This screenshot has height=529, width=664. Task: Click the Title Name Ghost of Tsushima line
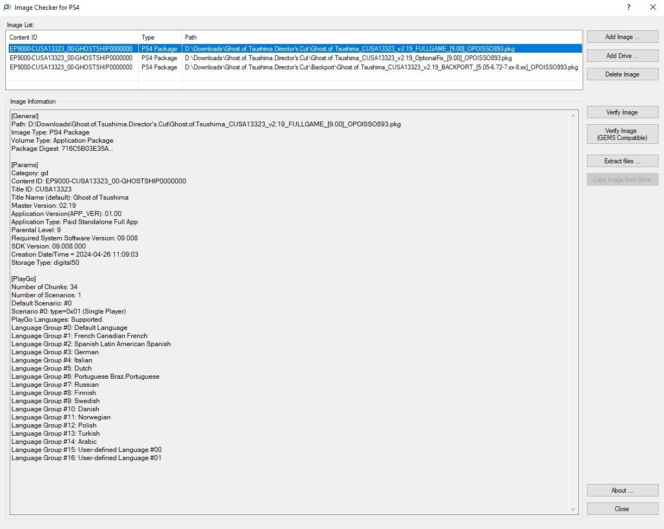(x=70, y=197)
